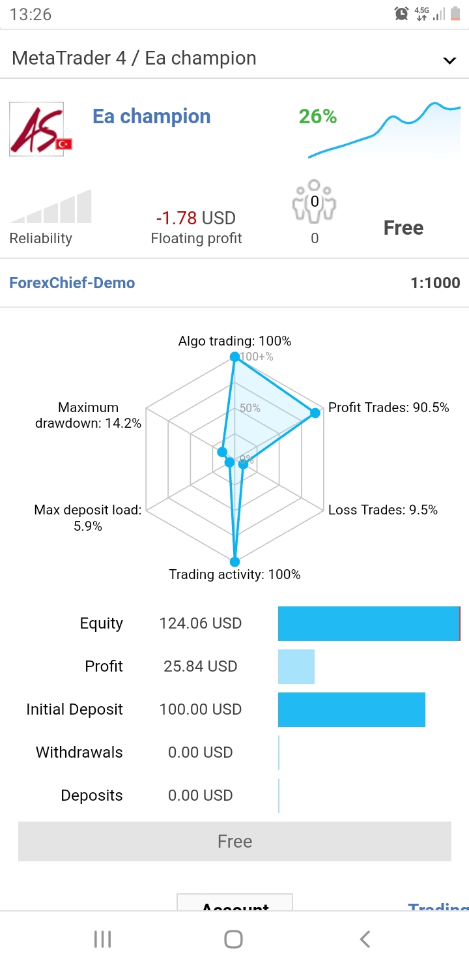This screenshot has height=965, width=469.
Task: Open the ForexChief-Demo broker link
Action: click(x=72, y=283)
